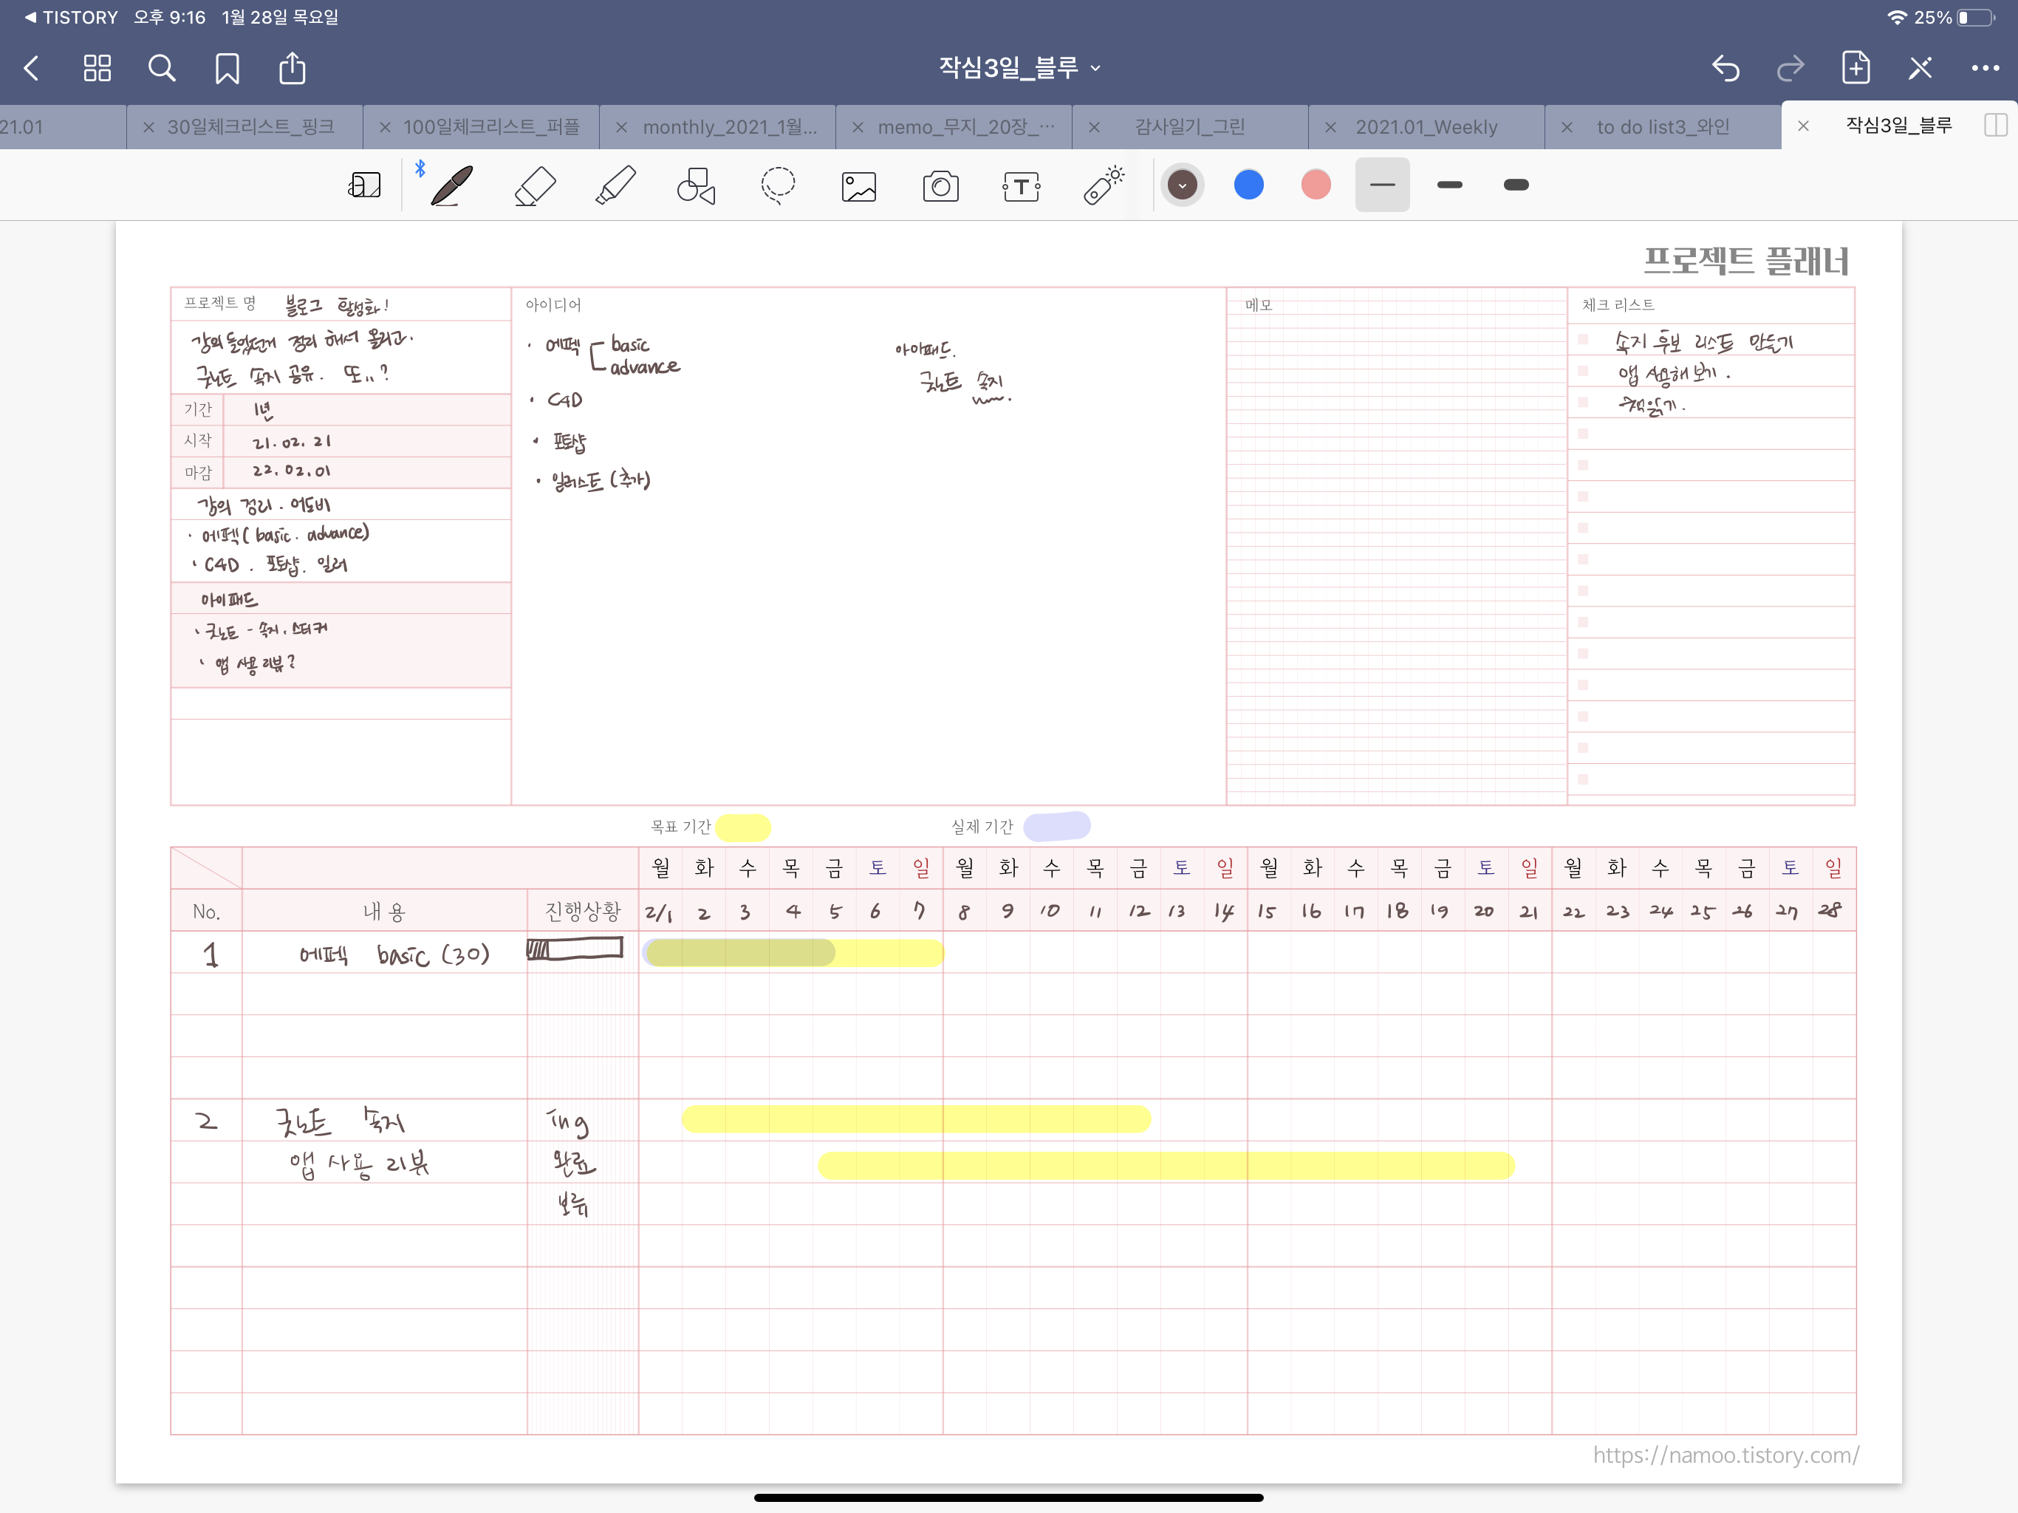The image size is (2018, 1513).
Task: Pick the blue pen color swatch
Action: tap(1248, 185)
